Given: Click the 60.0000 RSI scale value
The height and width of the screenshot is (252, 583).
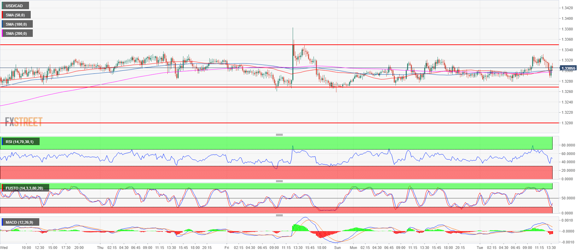Looking at the screenshot, I should [x=568, y=154].
